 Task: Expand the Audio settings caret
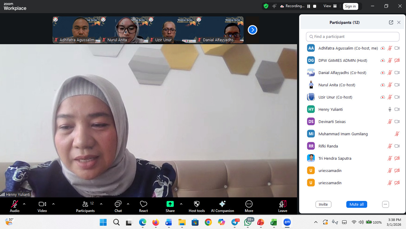[24, 204]
